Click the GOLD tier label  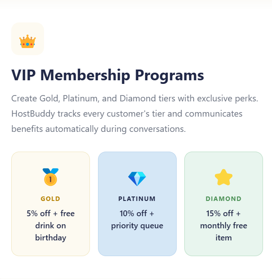[50, 199]
